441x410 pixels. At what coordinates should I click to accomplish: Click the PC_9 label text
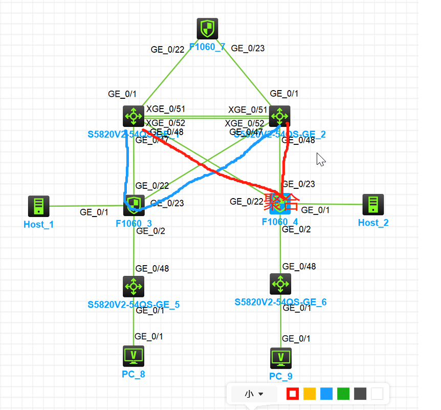pyautogui.click(x=281, y=376)
